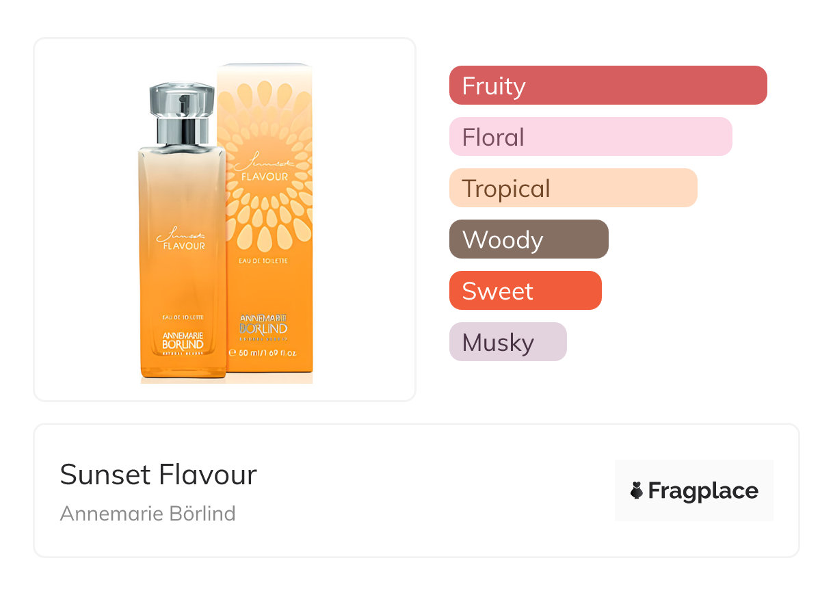This screenshot has width=833, height=591.
Task: Choose the Tropical accord bar
Action: (572, 188)
